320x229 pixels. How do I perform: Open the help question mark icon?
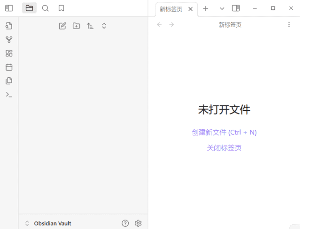click(x=125, y=223)
